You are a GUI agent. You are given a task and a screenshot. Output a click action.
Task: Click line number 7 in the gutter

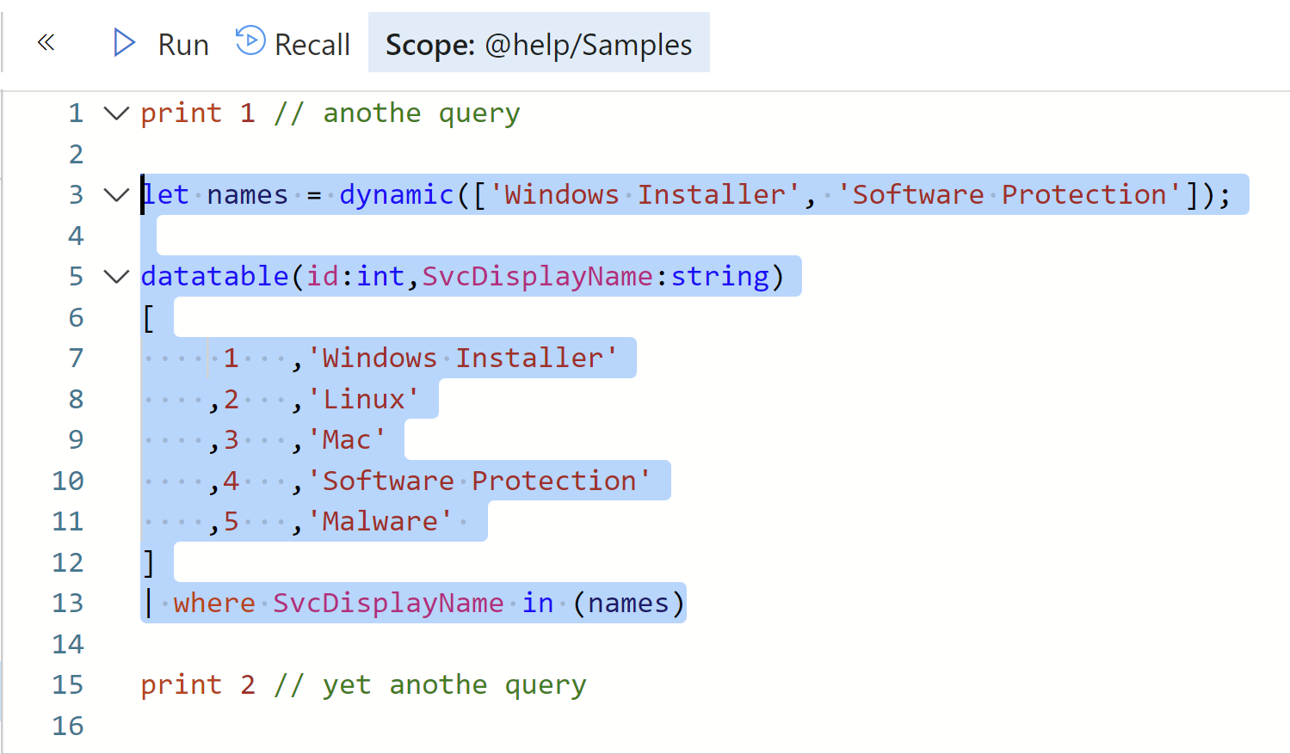(76, 358)
